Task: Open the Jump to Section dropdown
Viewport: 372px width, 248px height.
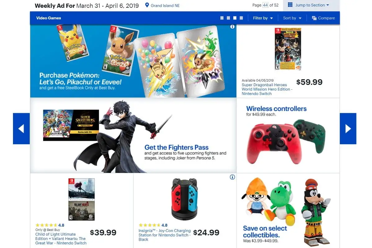Action: click(308, 5)
